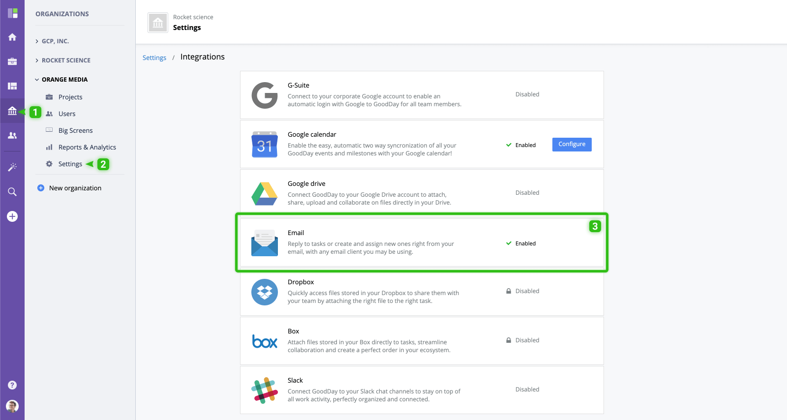
Task: Click the Configure button for Google calendar
Action: 572,144
